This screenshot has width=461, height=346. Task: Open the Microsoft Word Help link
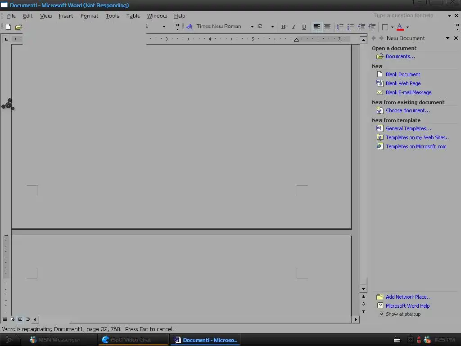tap(408, 306)
